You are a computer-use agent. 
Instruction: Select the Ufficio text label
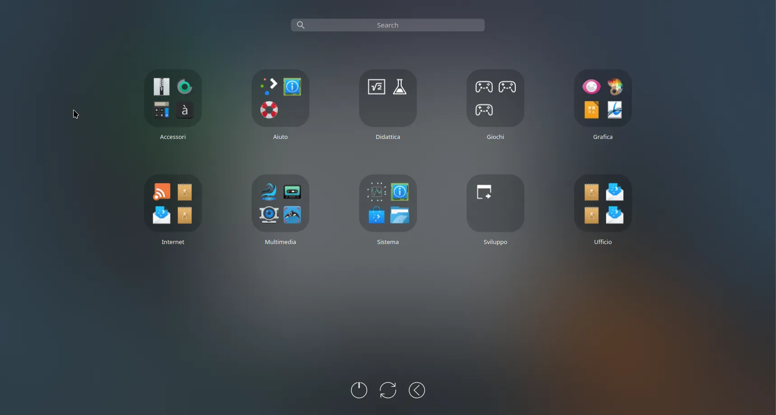click(603, 242)
